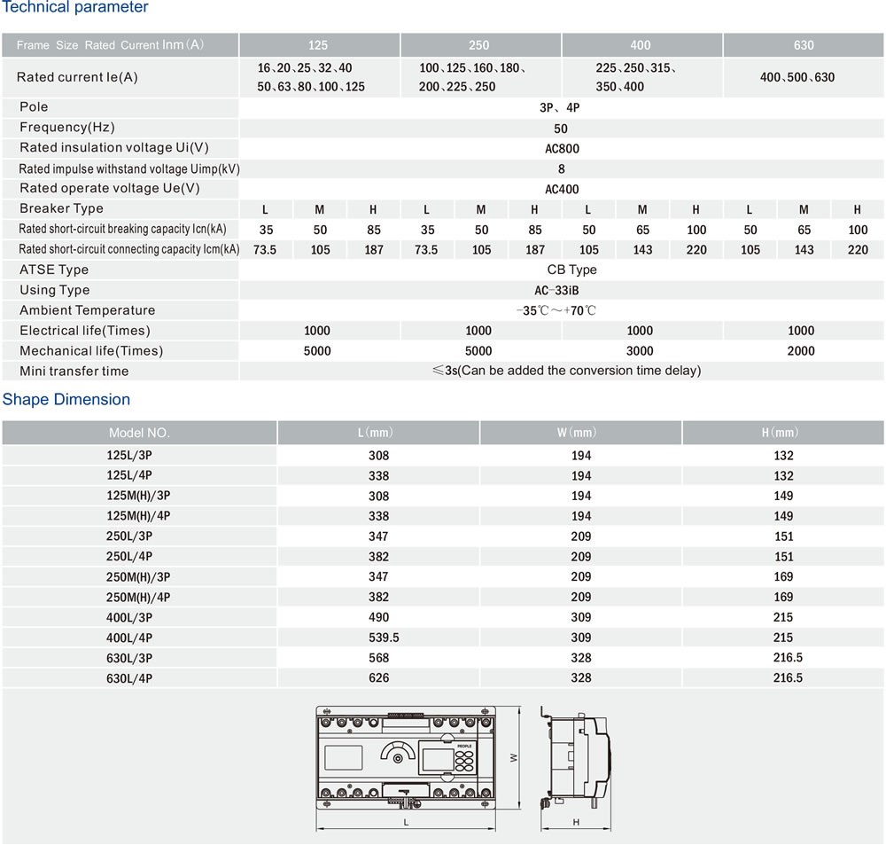Click the L(mm) column header
This screenshot has width=886, height=845.
tap(378, 433)
